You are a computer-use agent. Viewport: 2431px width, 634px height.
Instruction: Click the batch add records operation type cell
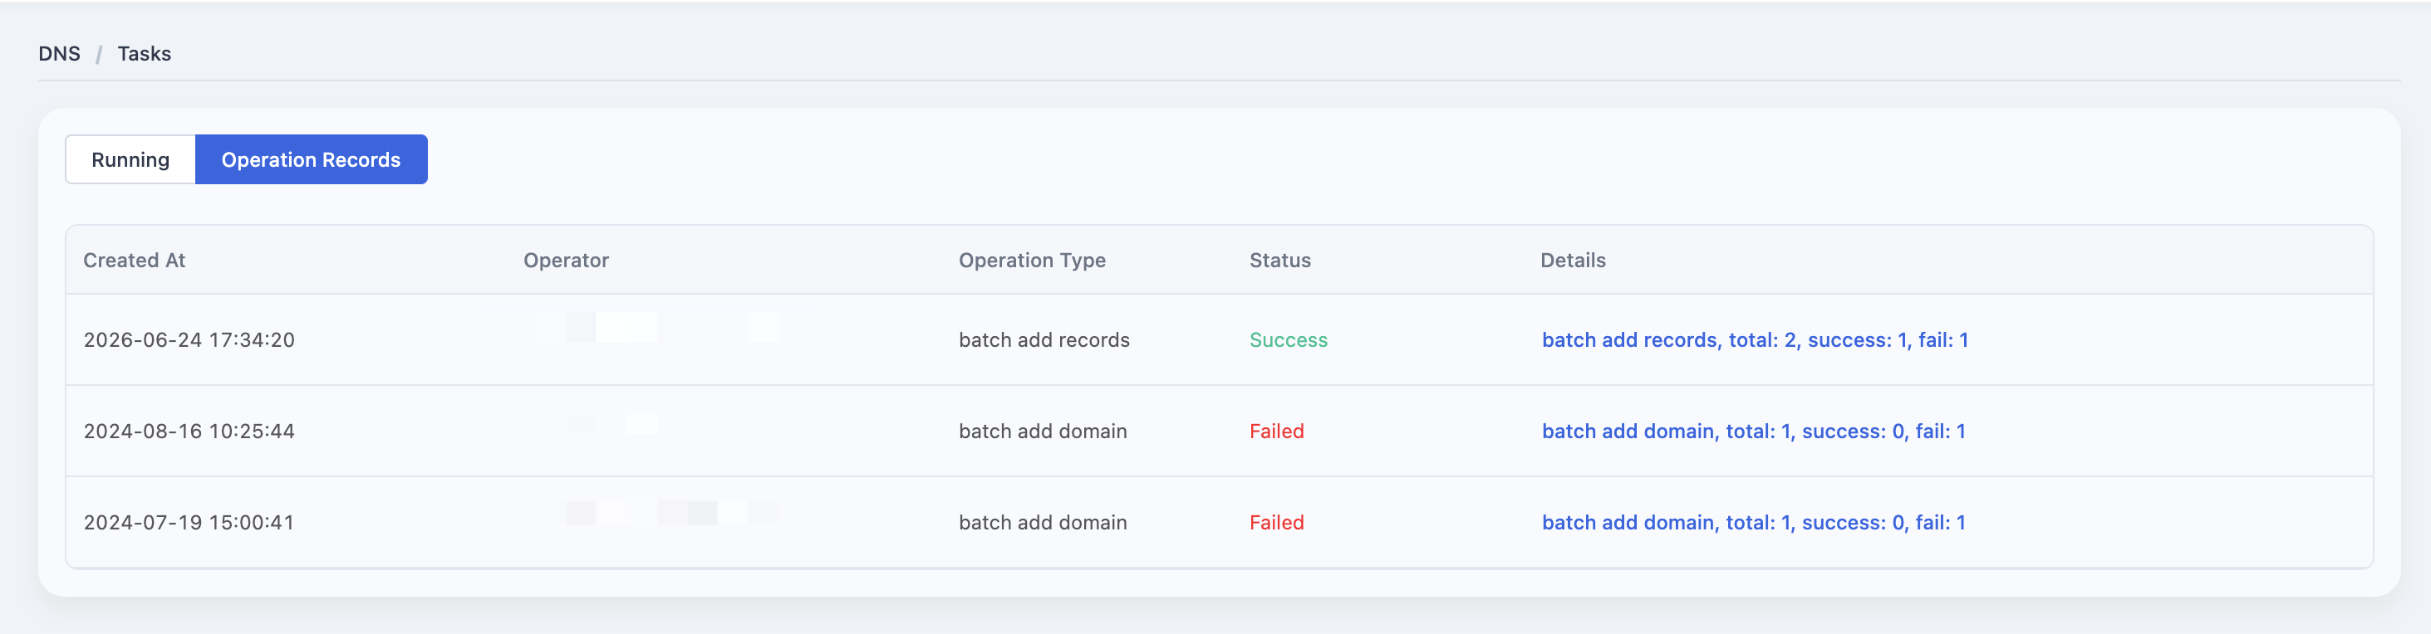[x=1044, y=340]
